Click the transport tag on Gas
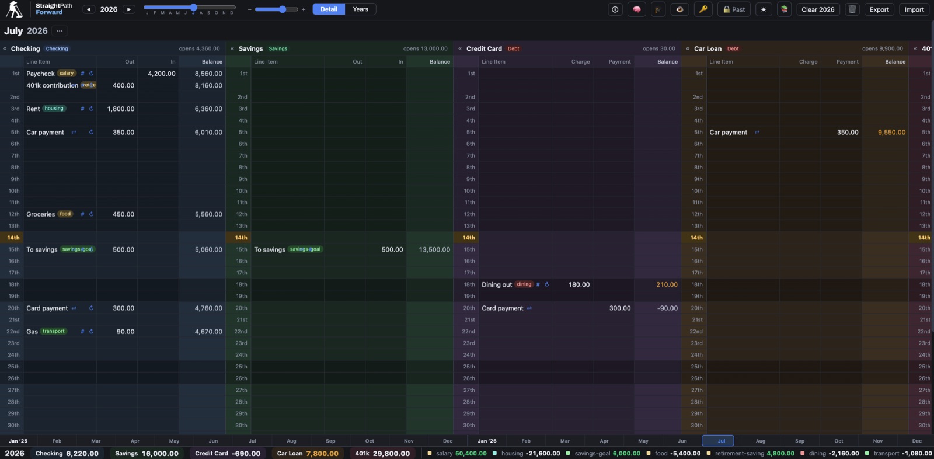The width and height of the screenshot is (934, 459). point(54,332)
